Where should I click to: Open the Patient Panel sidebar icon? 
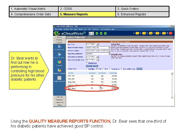(59, 47)
